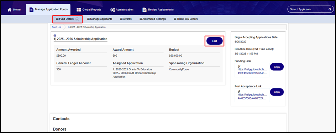Open the Home tab

(x=14, y=10)
